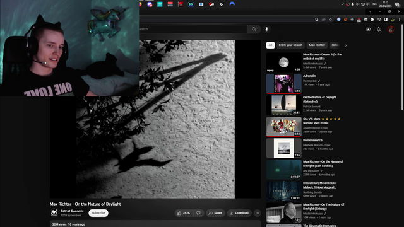Open the BG app icon in taskbar

point(191,4)
